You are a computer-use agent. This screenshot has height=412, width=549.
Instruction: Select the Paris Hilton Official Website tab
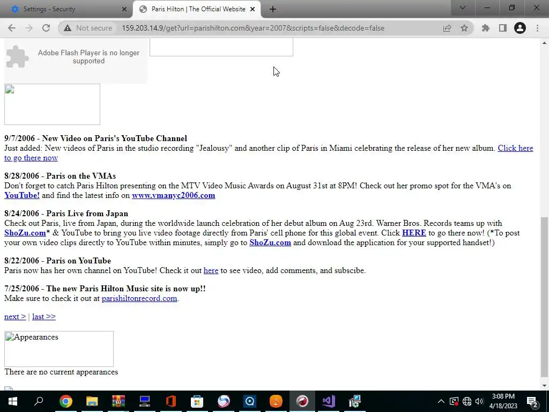click(197, 9)
